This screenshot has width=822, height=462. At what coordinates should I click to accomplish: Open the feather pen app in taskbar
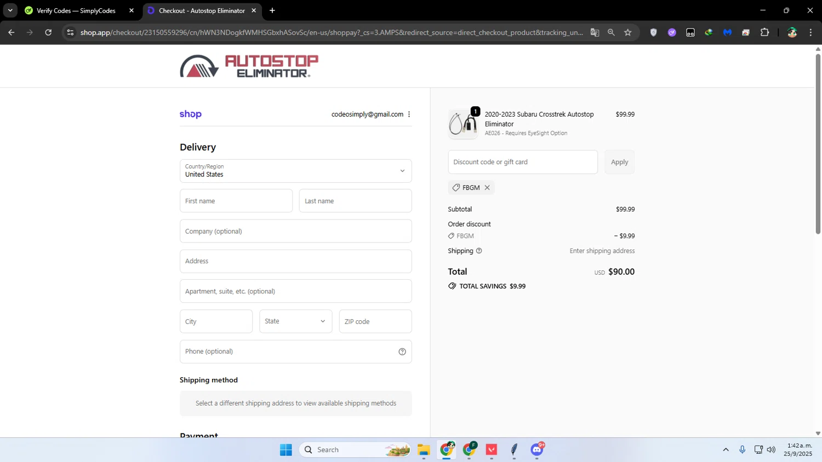[x=514, y=450]
